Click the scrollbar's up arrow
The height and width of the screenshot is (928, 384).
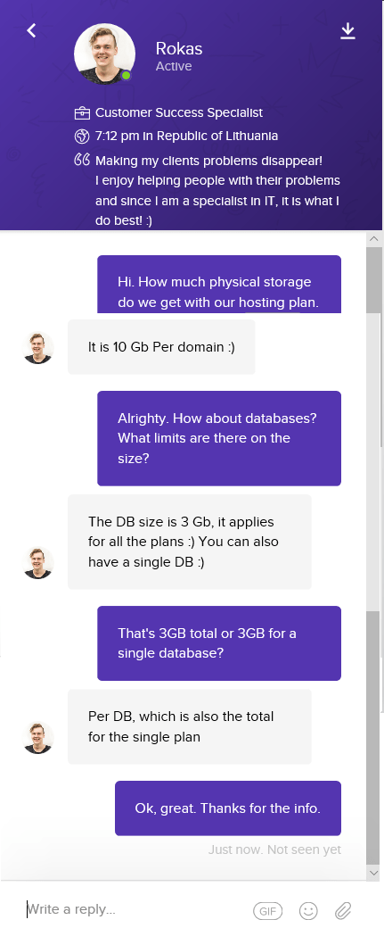[x=374, y=239]
